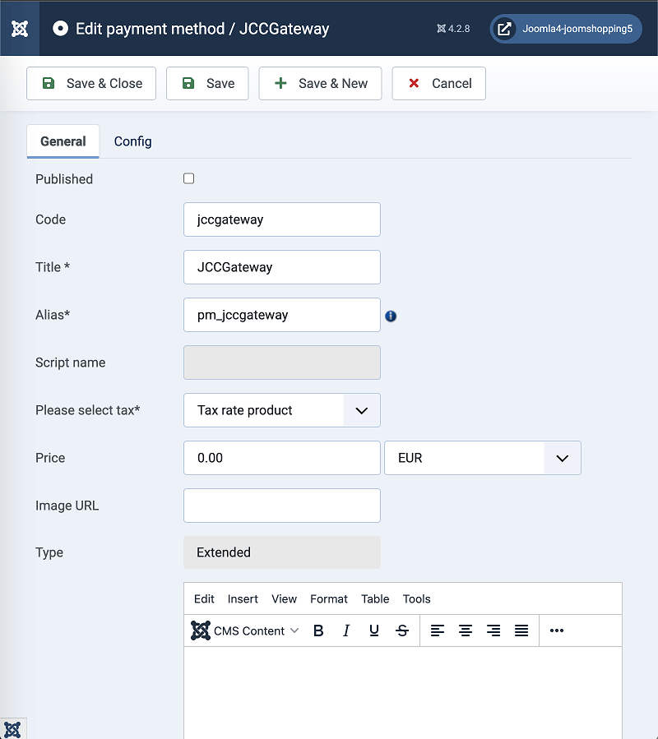
Task: Apply Italic formatting in the editor
Action: pyautogui.click(x=346, y=630)
